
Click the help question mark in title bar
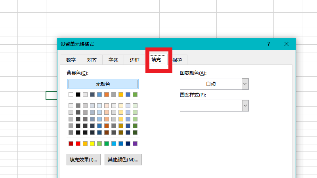click(269, 44)
